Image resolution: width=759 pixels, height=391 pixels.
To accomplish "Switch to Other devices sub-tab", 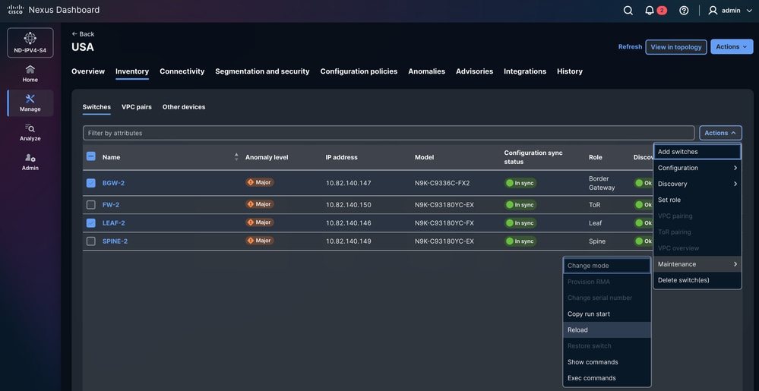I will 184,107.
